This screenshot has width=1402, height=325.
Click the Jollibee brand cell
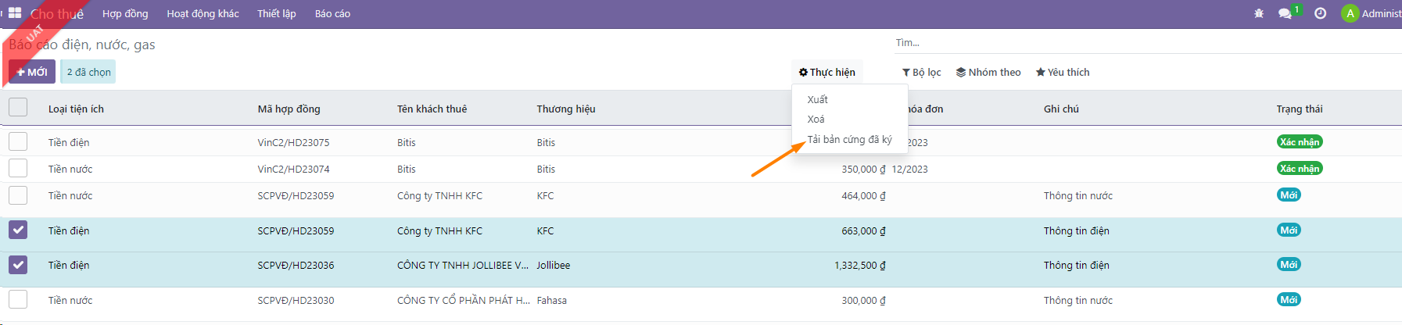pyautogui.click(x=554, y=265)
